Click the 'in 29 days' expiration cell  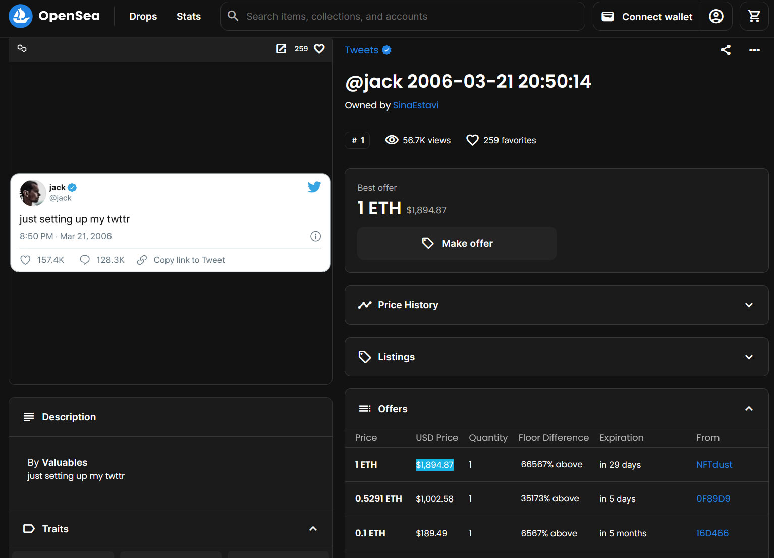[620, 464]
